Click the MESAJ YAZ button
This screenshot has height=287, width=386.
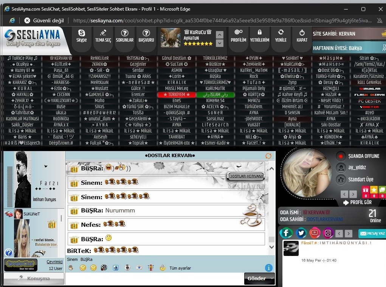coord(372,234)
